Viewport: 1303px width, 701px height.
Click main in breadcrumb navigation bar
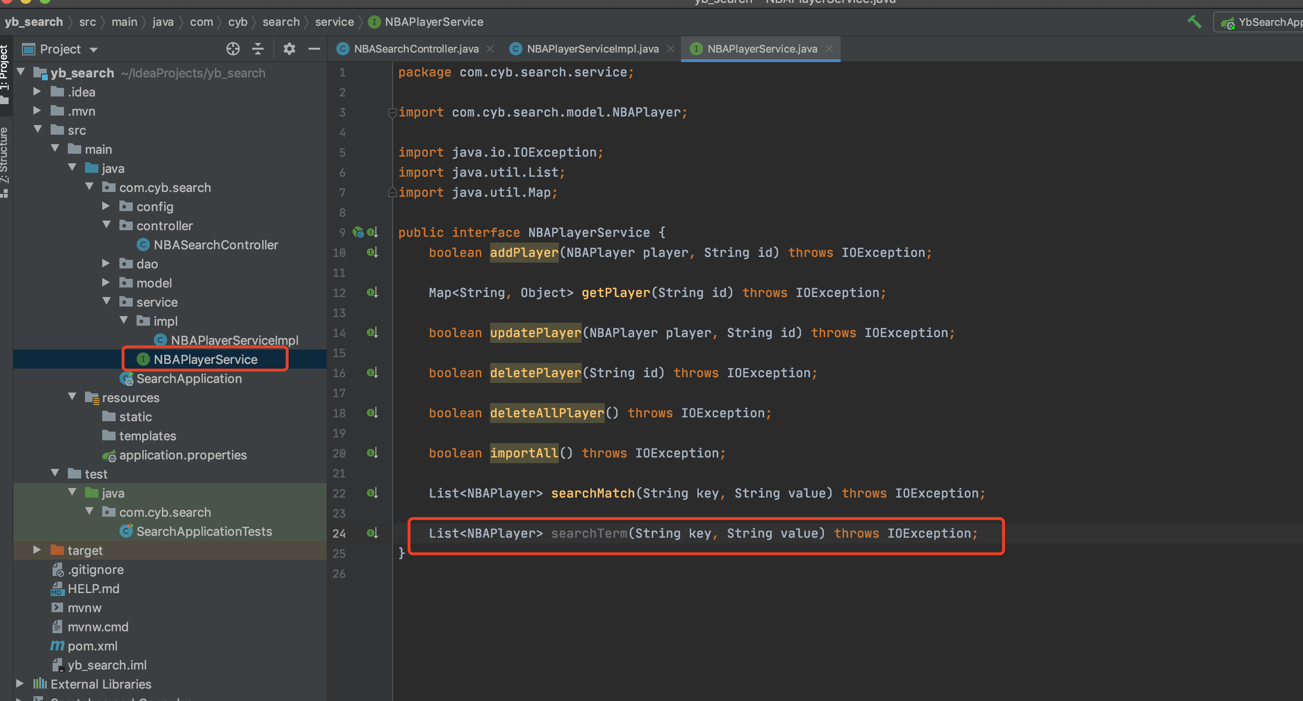tap(125, 22)
